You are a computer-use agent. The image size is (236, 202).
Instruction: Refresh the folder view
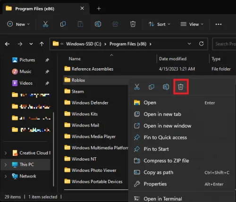tap(202, 44)
